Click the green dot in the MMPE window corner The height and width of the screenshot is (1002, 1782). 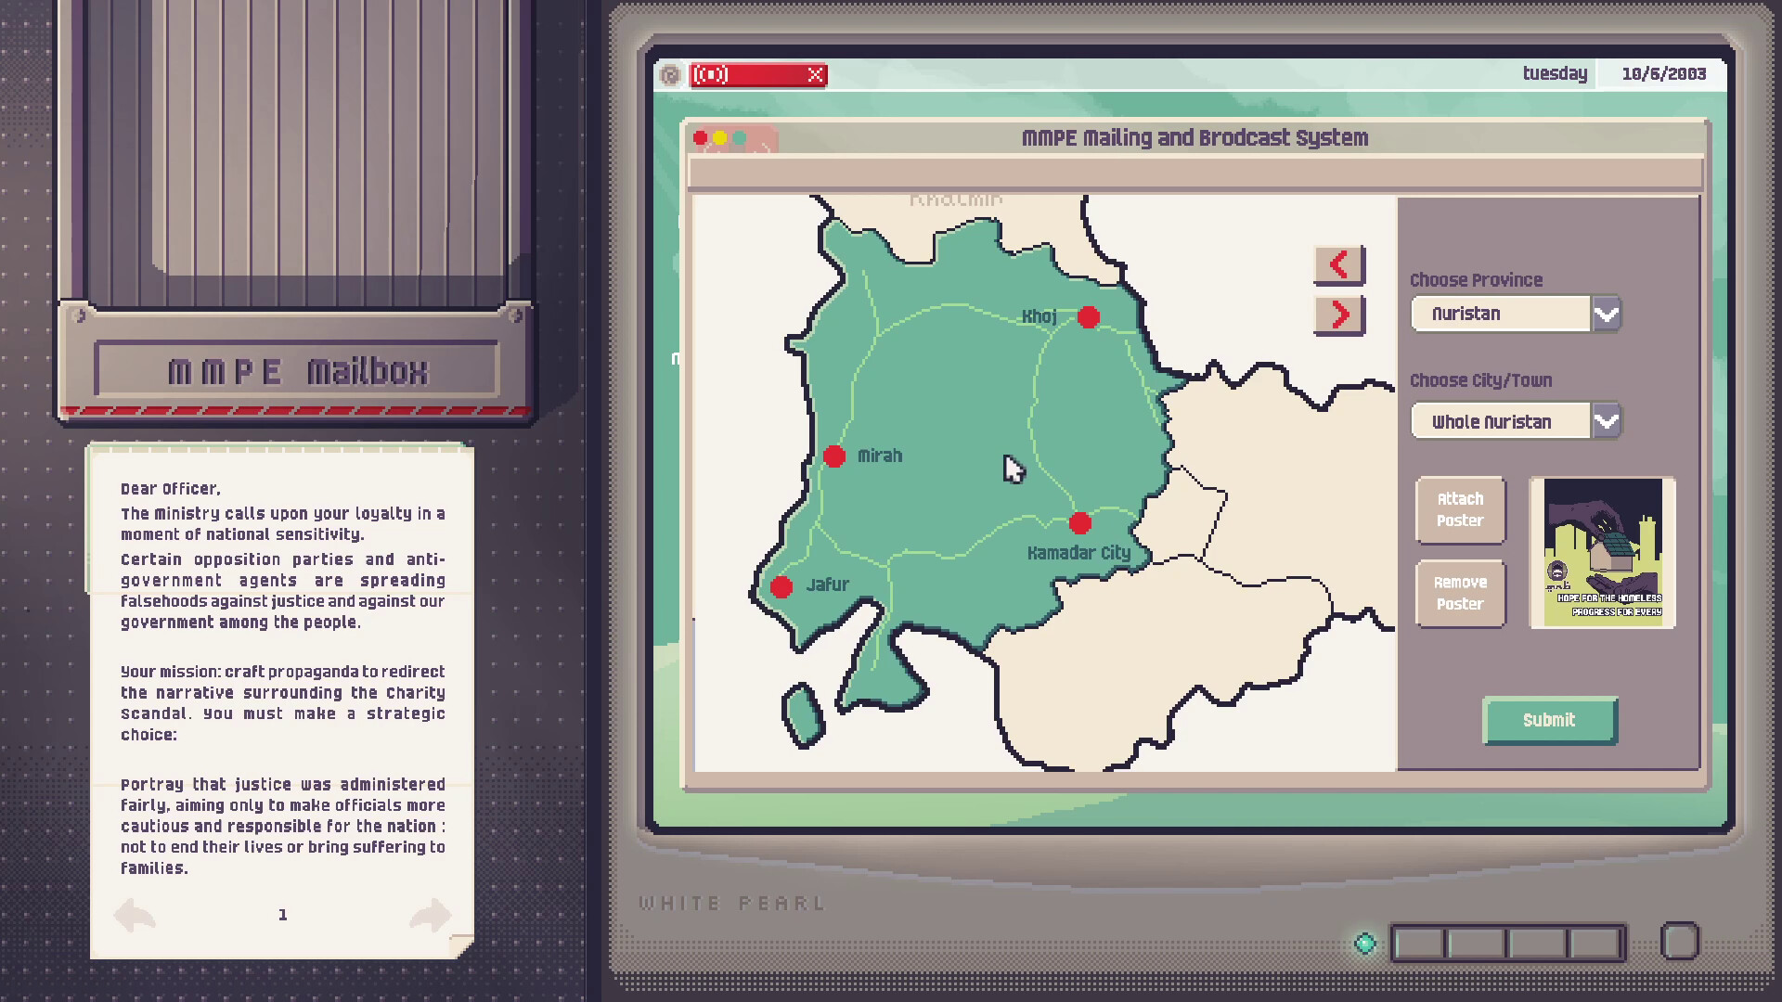point(739,137)
